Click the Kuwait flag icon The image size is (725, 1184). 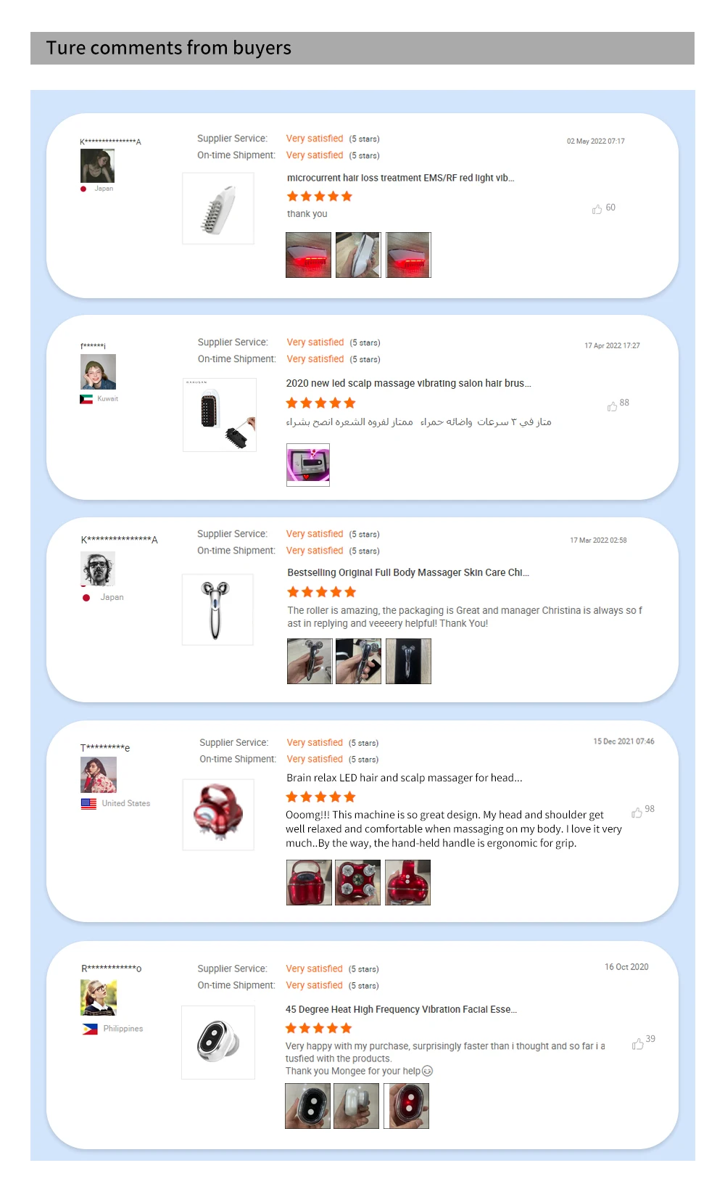pos(86,399)
